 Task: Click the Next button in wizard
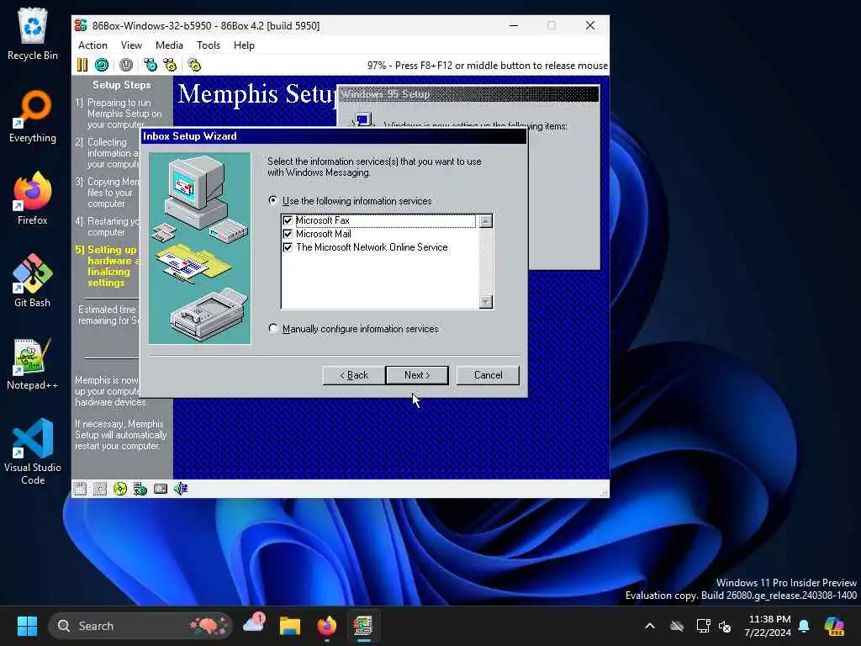[417, 375]
